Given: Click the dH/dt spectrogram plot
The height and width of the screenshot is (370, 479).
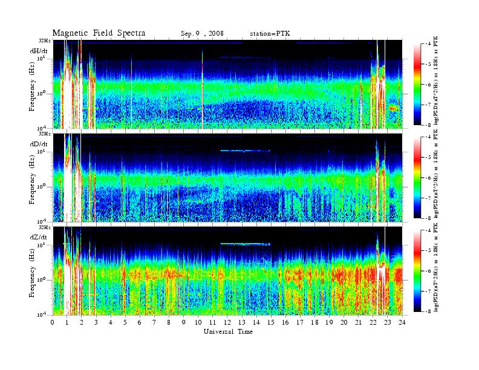Looking at the screenshot, I should click(228, 84).
